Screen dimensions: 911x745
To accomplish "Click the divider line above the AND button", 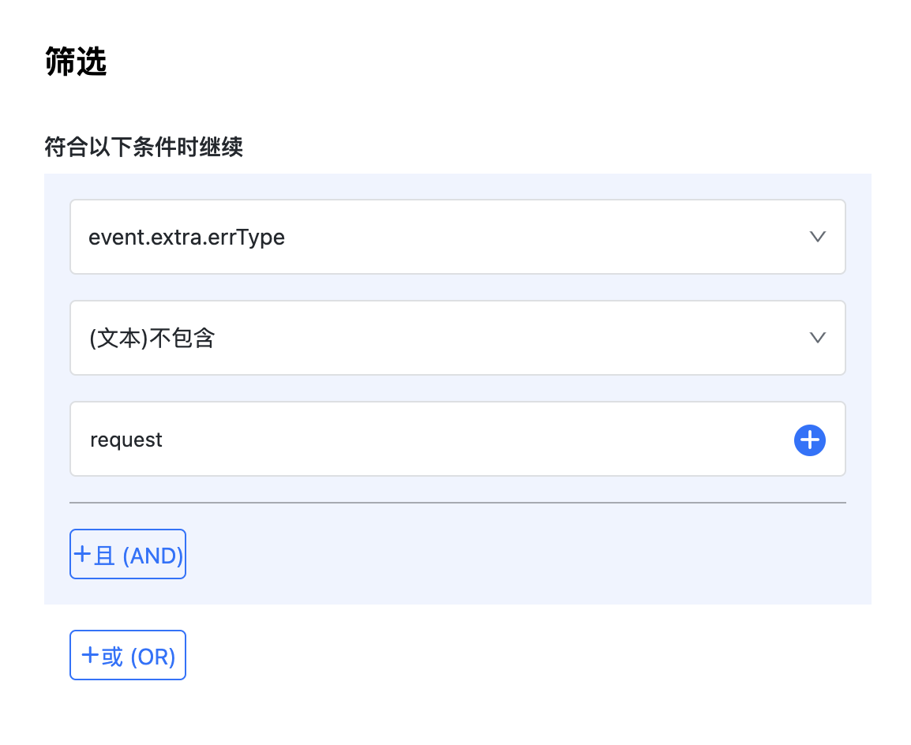I will coord(457,502).
